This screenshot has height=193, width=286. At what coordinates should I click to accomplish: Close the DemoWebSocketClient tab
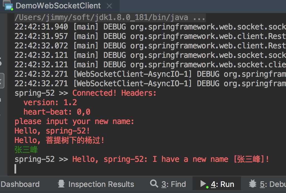tap(109, 6)
